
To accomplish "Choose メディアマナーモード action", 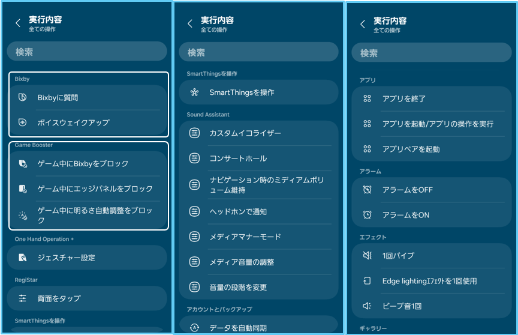I will point(258,237).
